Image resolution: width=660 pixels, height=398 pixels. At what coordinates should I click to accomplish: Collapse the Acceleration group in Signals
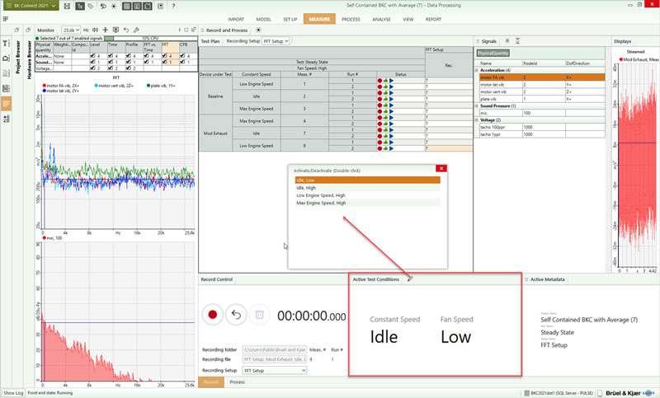477,70
